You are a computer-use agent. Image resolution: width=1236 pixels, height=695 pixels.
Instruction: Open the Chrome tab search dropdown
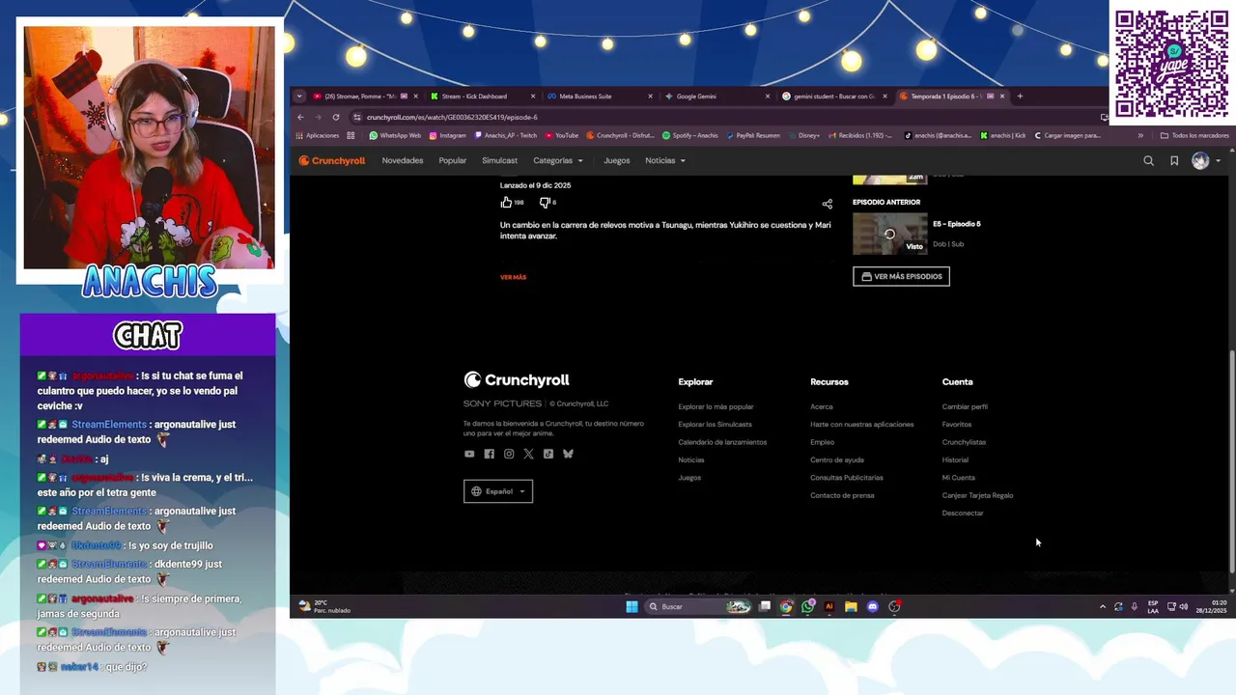[x=299, y=96]
